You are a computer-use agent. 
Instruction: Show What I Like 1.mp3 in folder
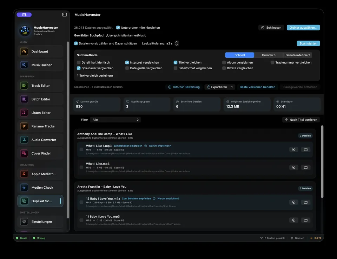306,149
